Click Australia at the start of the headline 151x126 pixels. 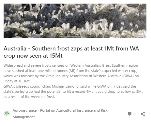[15, 49]
